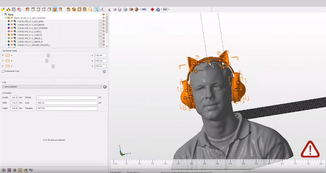
Task: Select HD_V1.2_ADJ_STOPPER part in tree
Action: tap(33, 28)
